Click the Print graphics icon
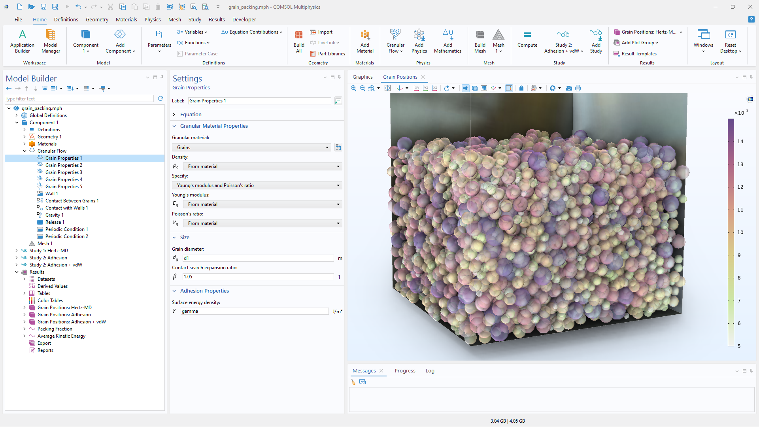 tap(578, 88)
